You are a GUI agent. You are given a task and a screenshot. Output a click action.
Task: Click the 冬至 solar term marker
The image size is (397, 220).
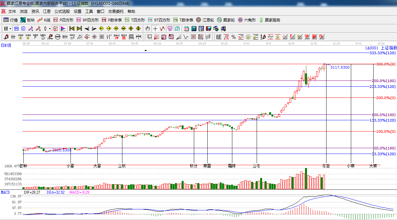pyautogui.click(x=326, y=166)
